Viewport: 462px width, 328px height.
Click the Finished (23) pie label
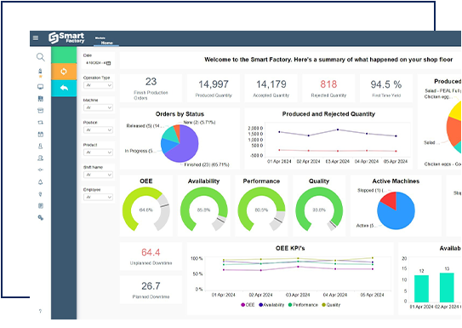tap(207, 164)
